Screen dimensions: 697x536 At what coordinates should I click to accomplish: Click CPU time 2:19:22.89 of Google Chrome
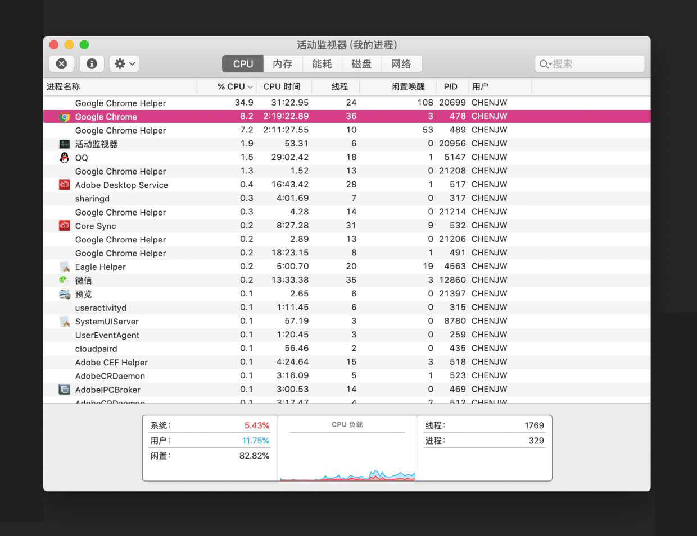[x=286, y=116]
